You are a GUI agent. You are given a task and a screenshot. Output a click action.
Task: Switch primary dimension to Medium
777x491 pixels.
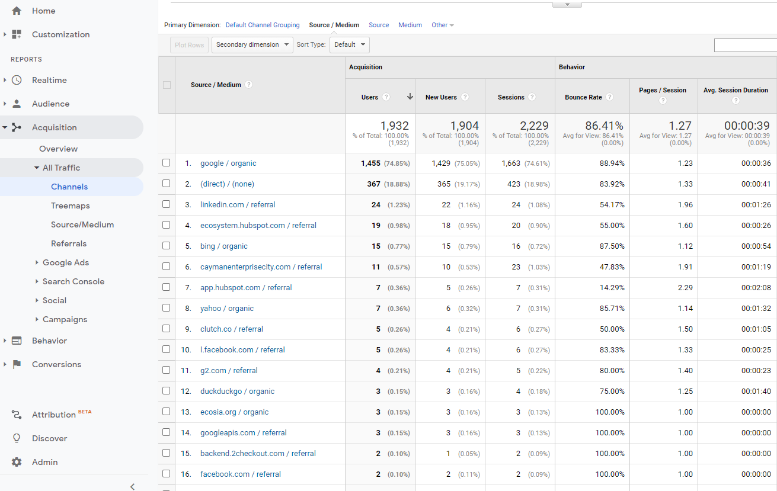click(410, 25)
